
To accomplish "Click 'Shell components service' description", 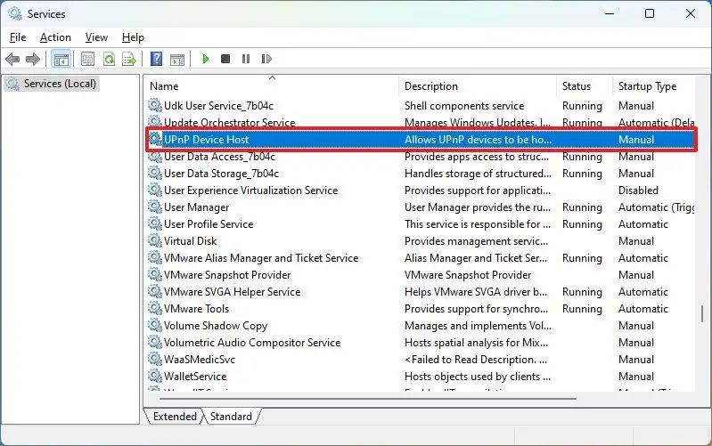I will [x=464, y=106].
